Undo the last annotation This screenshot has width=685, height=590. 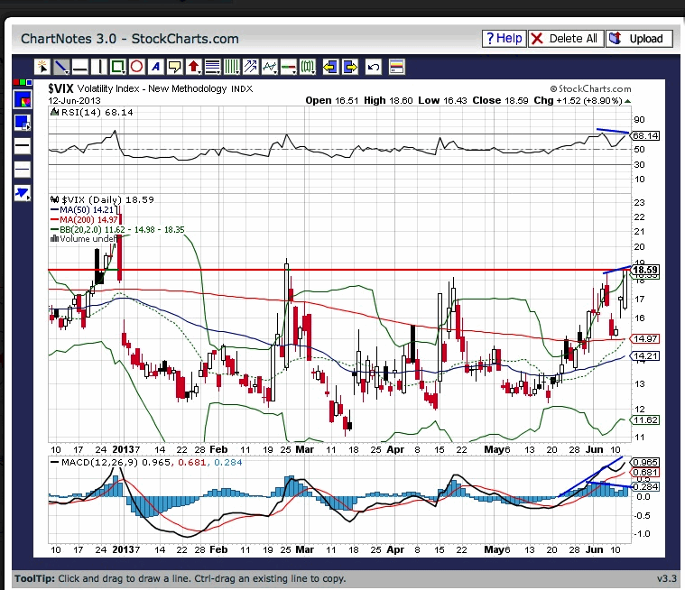coord(373,67)
